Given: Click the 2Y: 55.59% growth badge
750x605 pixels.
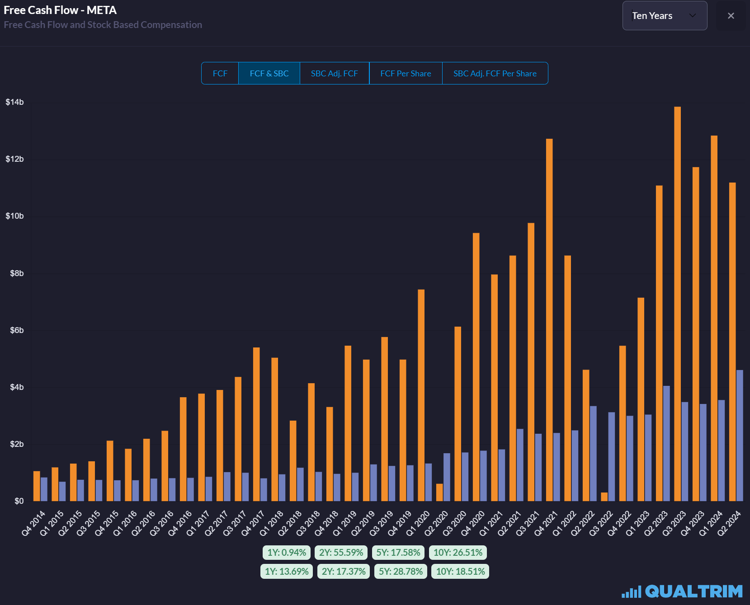Looking at the screenshot, I should click(x=341, y=552).
